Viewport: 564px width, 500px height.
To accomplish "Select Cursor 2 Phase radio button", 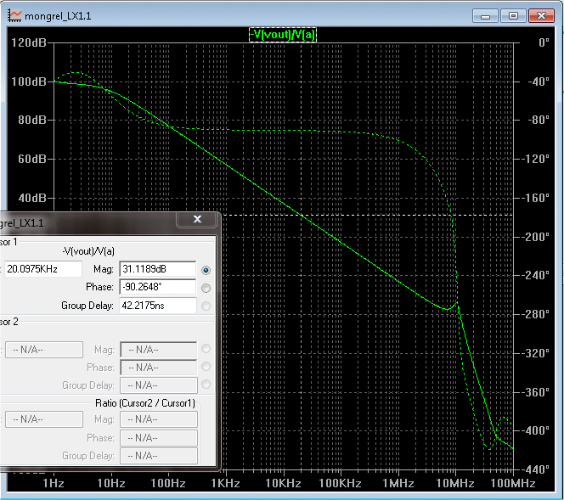I will [x=206, y=366].
